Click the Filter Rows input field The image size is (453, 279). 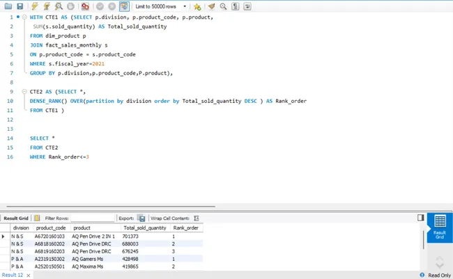click(93, 218)
